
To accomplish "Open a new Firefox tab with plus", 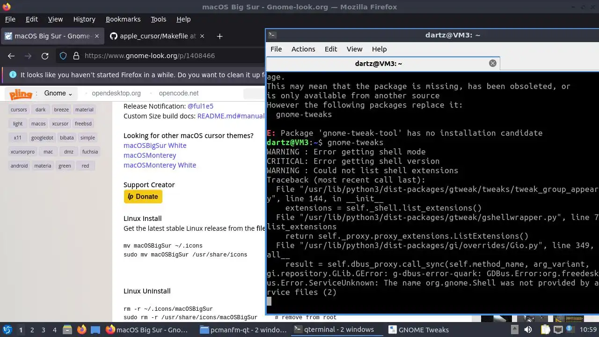I will pyautogui.click(x=219, y=36).
